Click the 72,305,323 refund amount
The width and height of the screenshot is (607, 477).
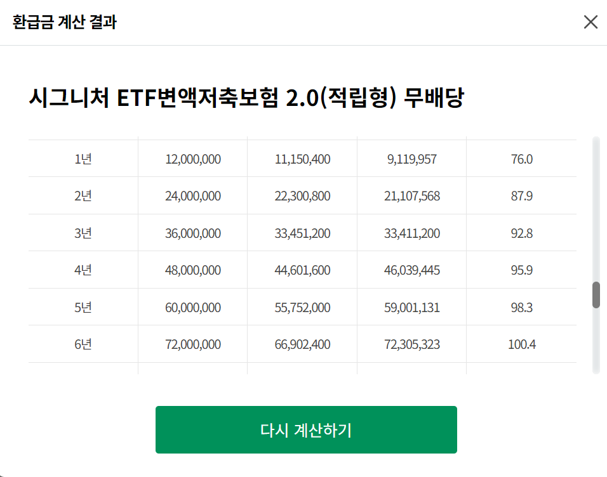(412, 344)
